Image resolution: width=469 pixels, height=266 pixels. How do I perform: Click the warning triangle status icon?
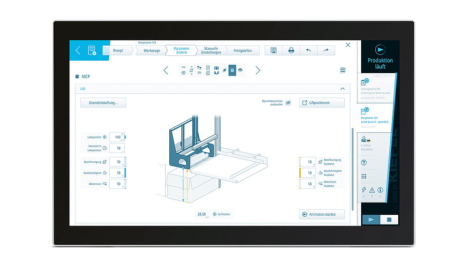[372, 190]
